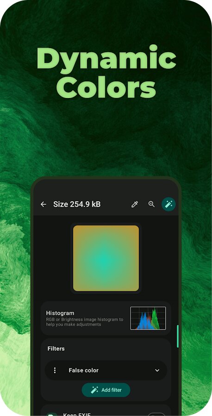Open the gradient image preview

[x=106, y=258]
